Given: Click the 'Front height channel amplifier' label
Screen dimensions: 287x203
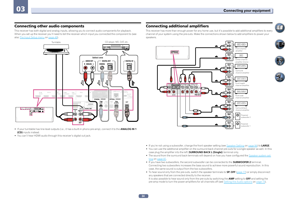Looking at the screenshot, I should [242, 85].
